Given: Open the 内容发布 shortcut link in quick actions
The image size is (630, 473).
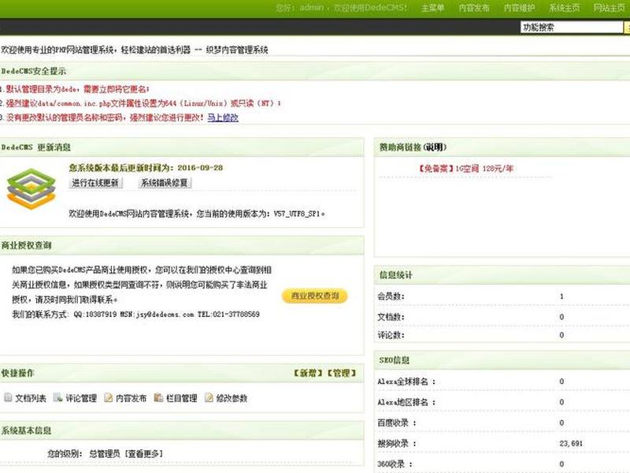Looking at the screenshot, I should tap(131, 398).
